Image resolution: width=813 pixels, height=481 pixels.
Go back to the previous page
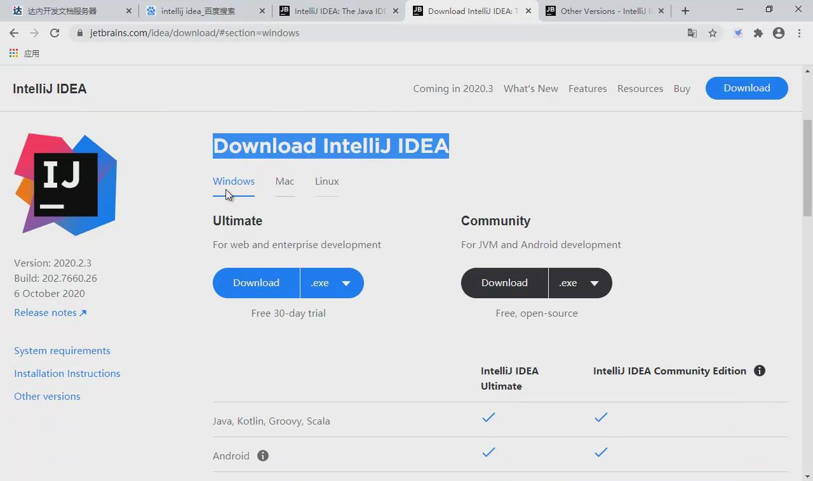pyautogui.click(x=14, y=33)
